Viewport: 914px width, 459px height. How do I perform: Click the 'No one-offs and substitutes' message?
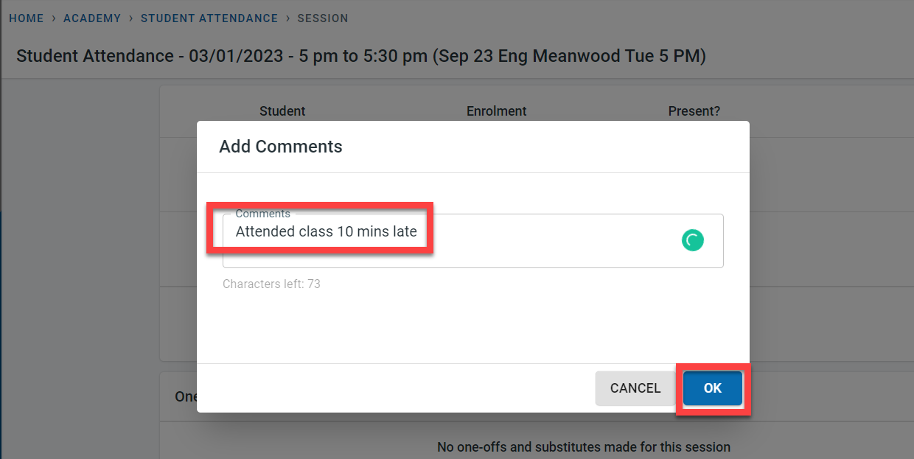[x=584, y=447]
